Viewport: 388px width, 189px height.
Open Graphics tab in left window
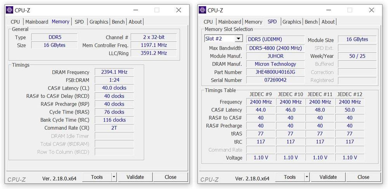pos(99,22)
